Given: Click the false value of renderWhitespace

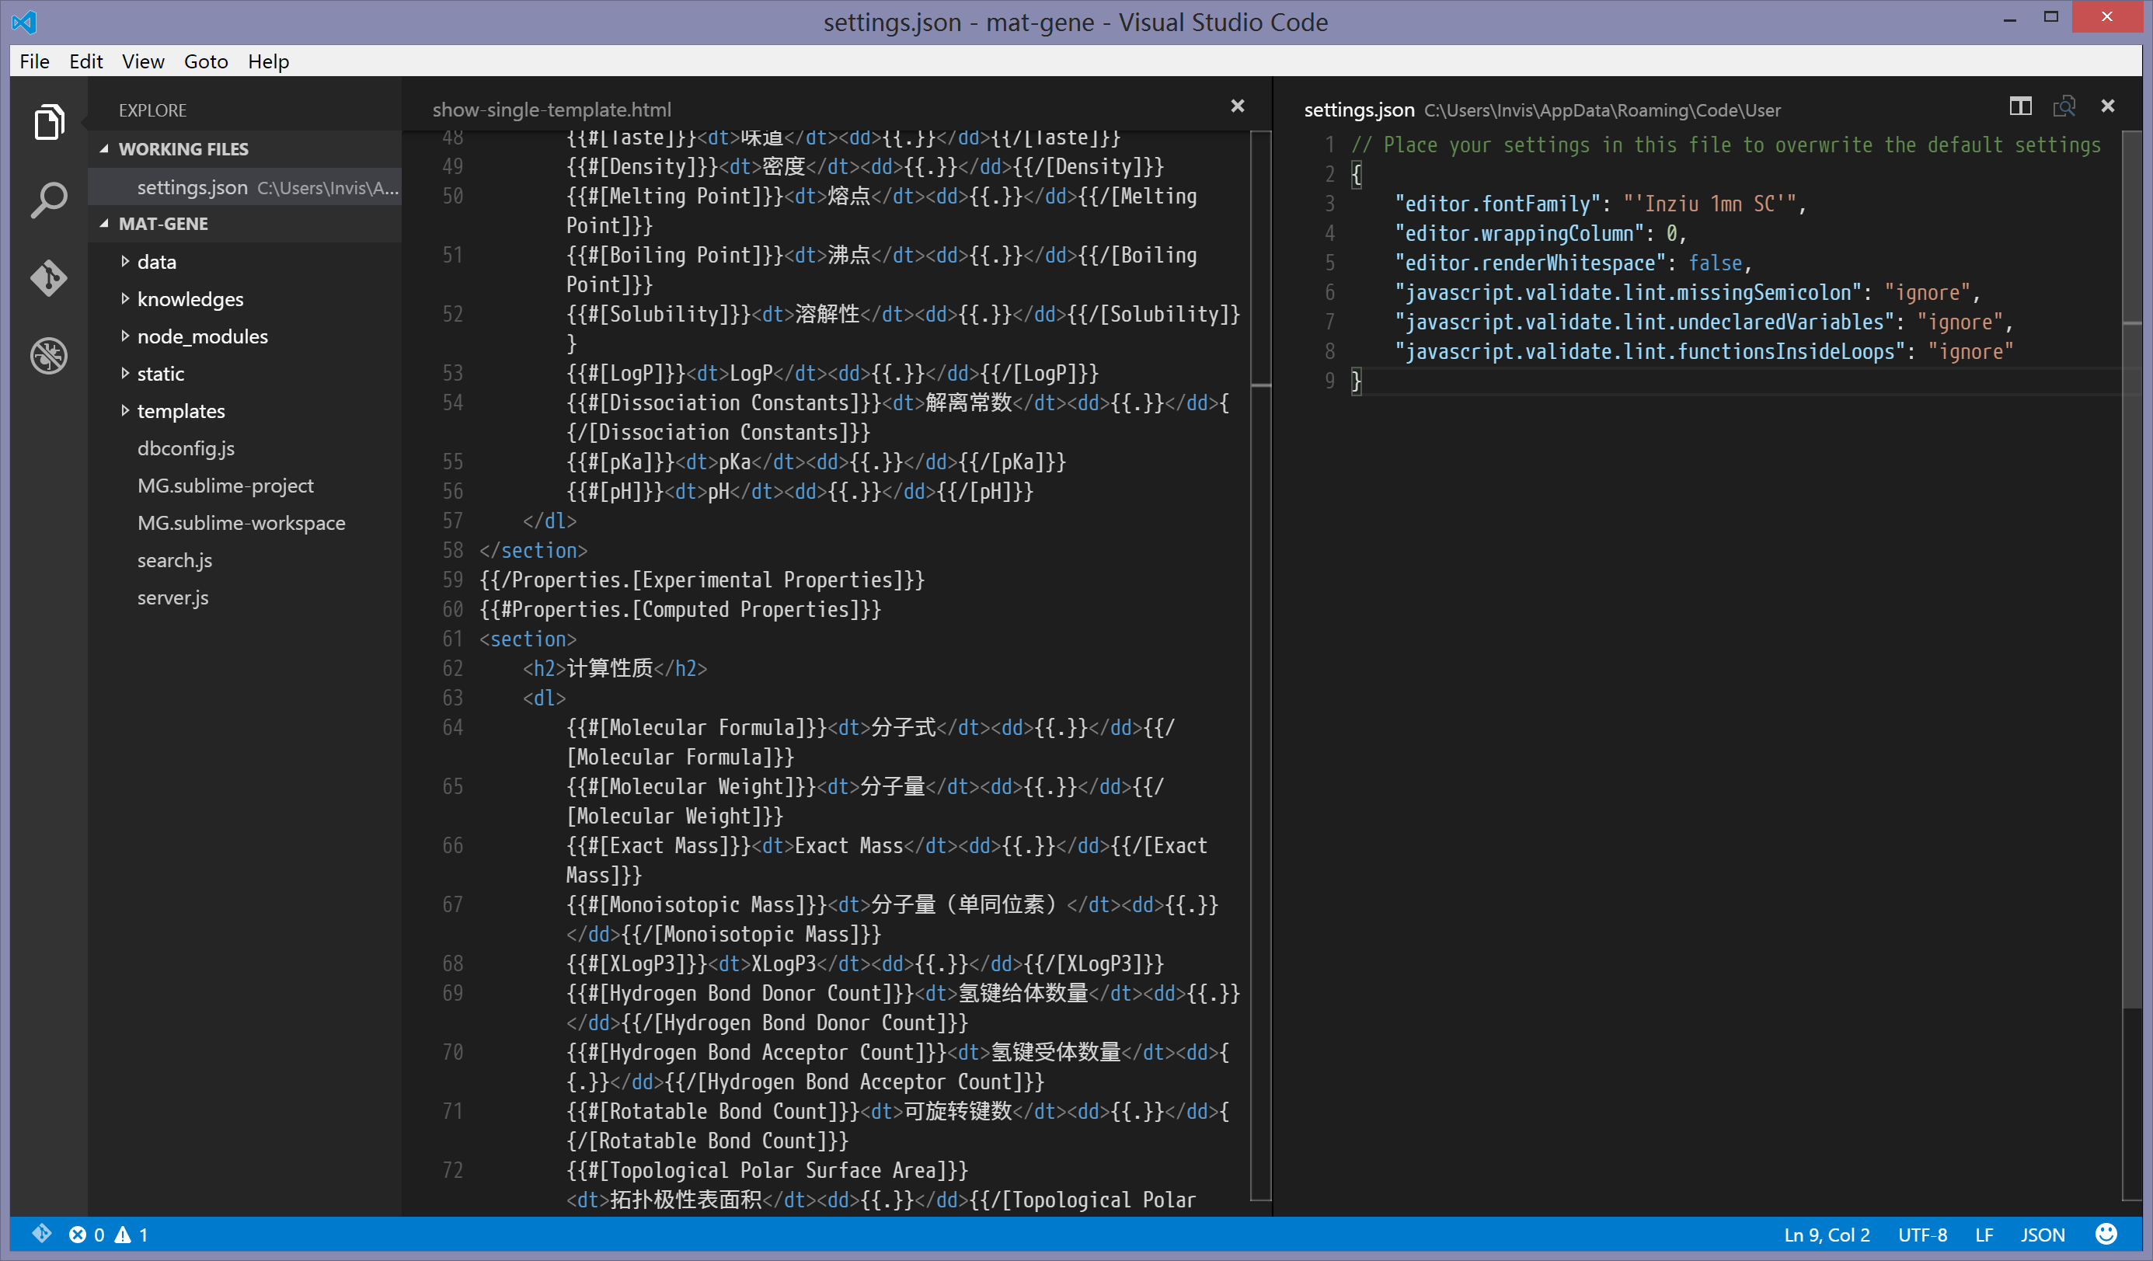Looking at the screenshot, I should click(1715, 263).
